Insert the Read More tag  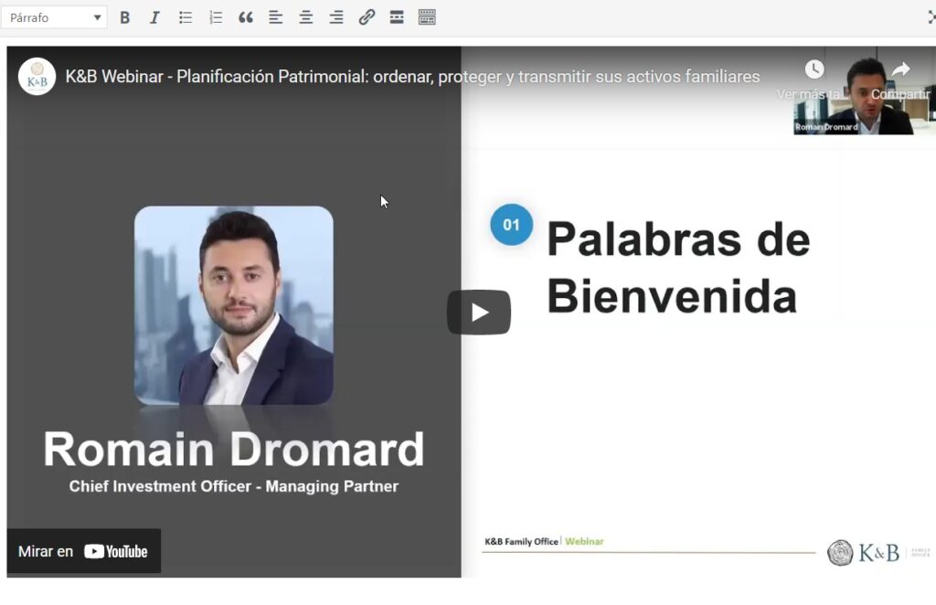click(x=397, y=17)
